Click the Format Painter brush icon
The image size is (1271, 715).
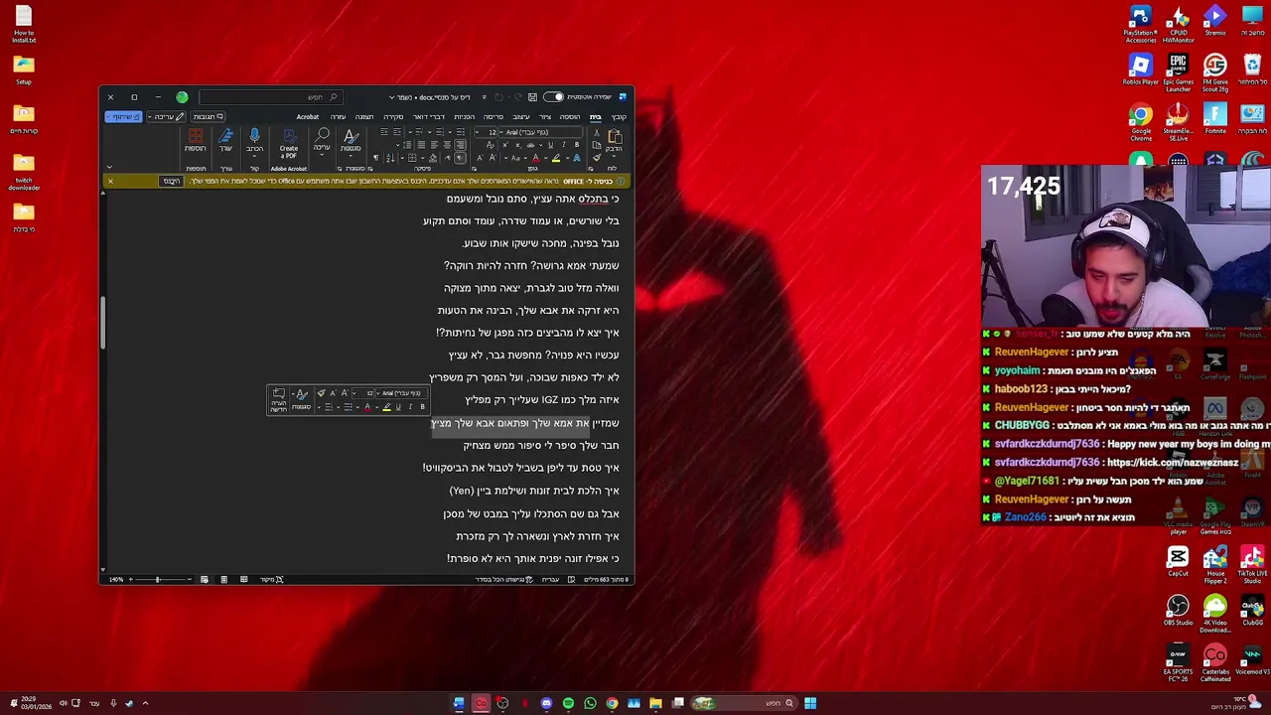click(597, 157)
